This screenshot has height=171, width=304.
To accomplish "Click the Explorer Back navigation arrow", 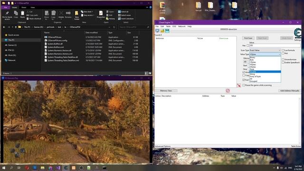I will click(4, 27).
